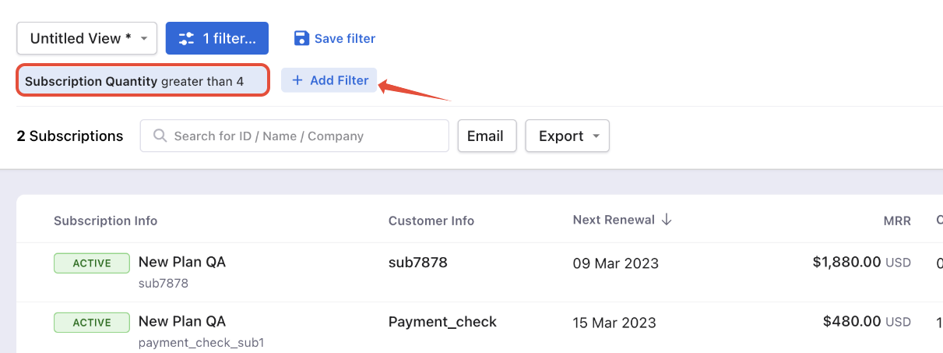This screenshot has height=353, width=943.
Task: Click the MRR column header
Action: click(x=897, y=221)
